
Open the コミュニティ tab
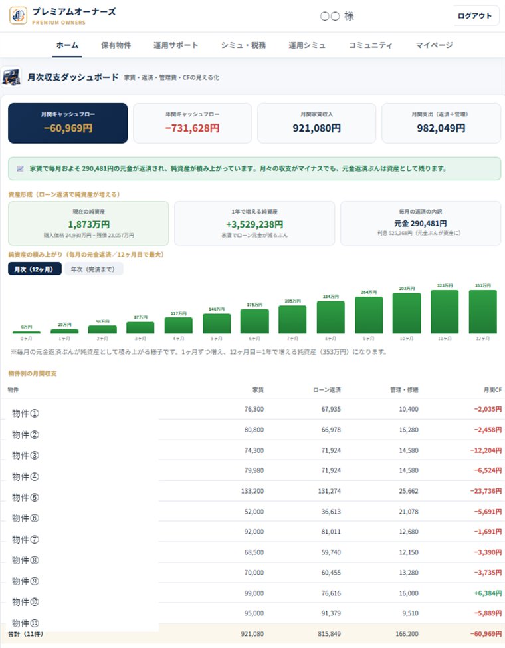click(370, 45)
